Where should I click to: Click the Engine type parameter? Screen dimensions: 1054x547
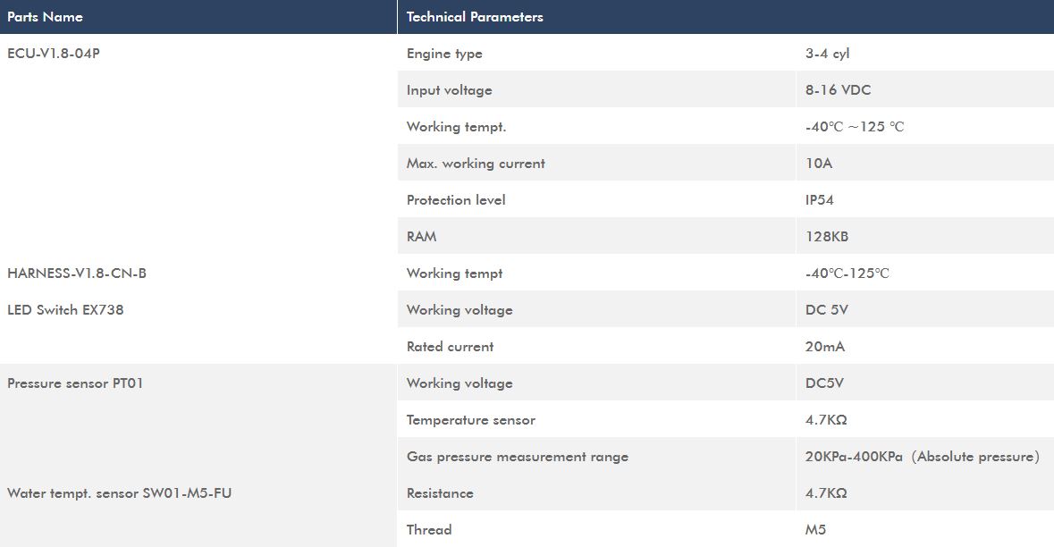[x=444, y=54]
